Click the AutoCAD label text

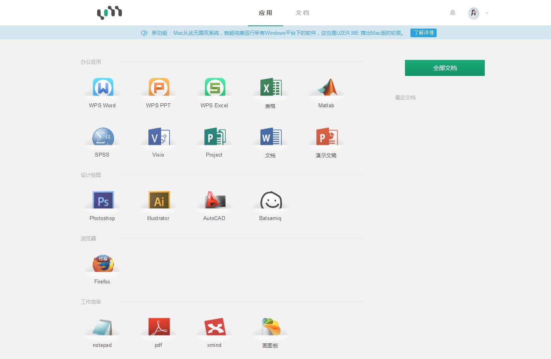click(214, 218)
